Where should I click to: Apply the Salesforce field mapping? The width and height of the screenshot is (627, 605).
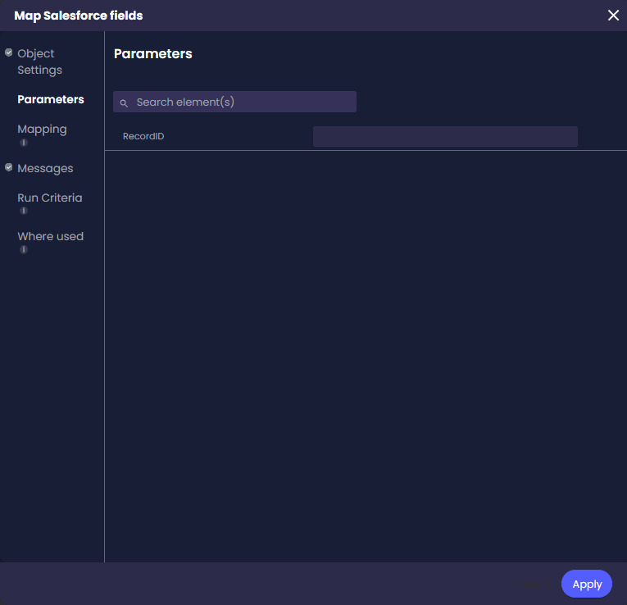click(587, 584)
